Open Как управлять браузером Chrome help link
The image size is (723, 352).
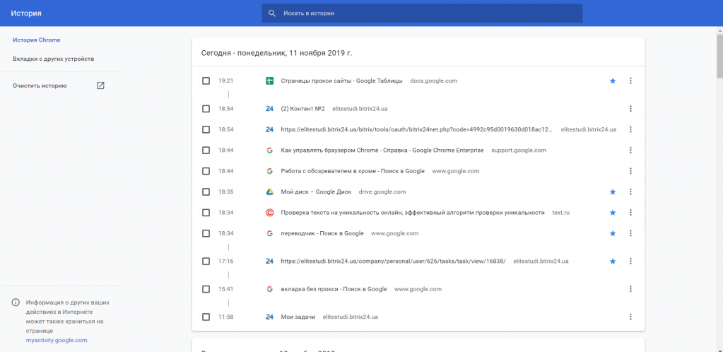tap(382, 151)
